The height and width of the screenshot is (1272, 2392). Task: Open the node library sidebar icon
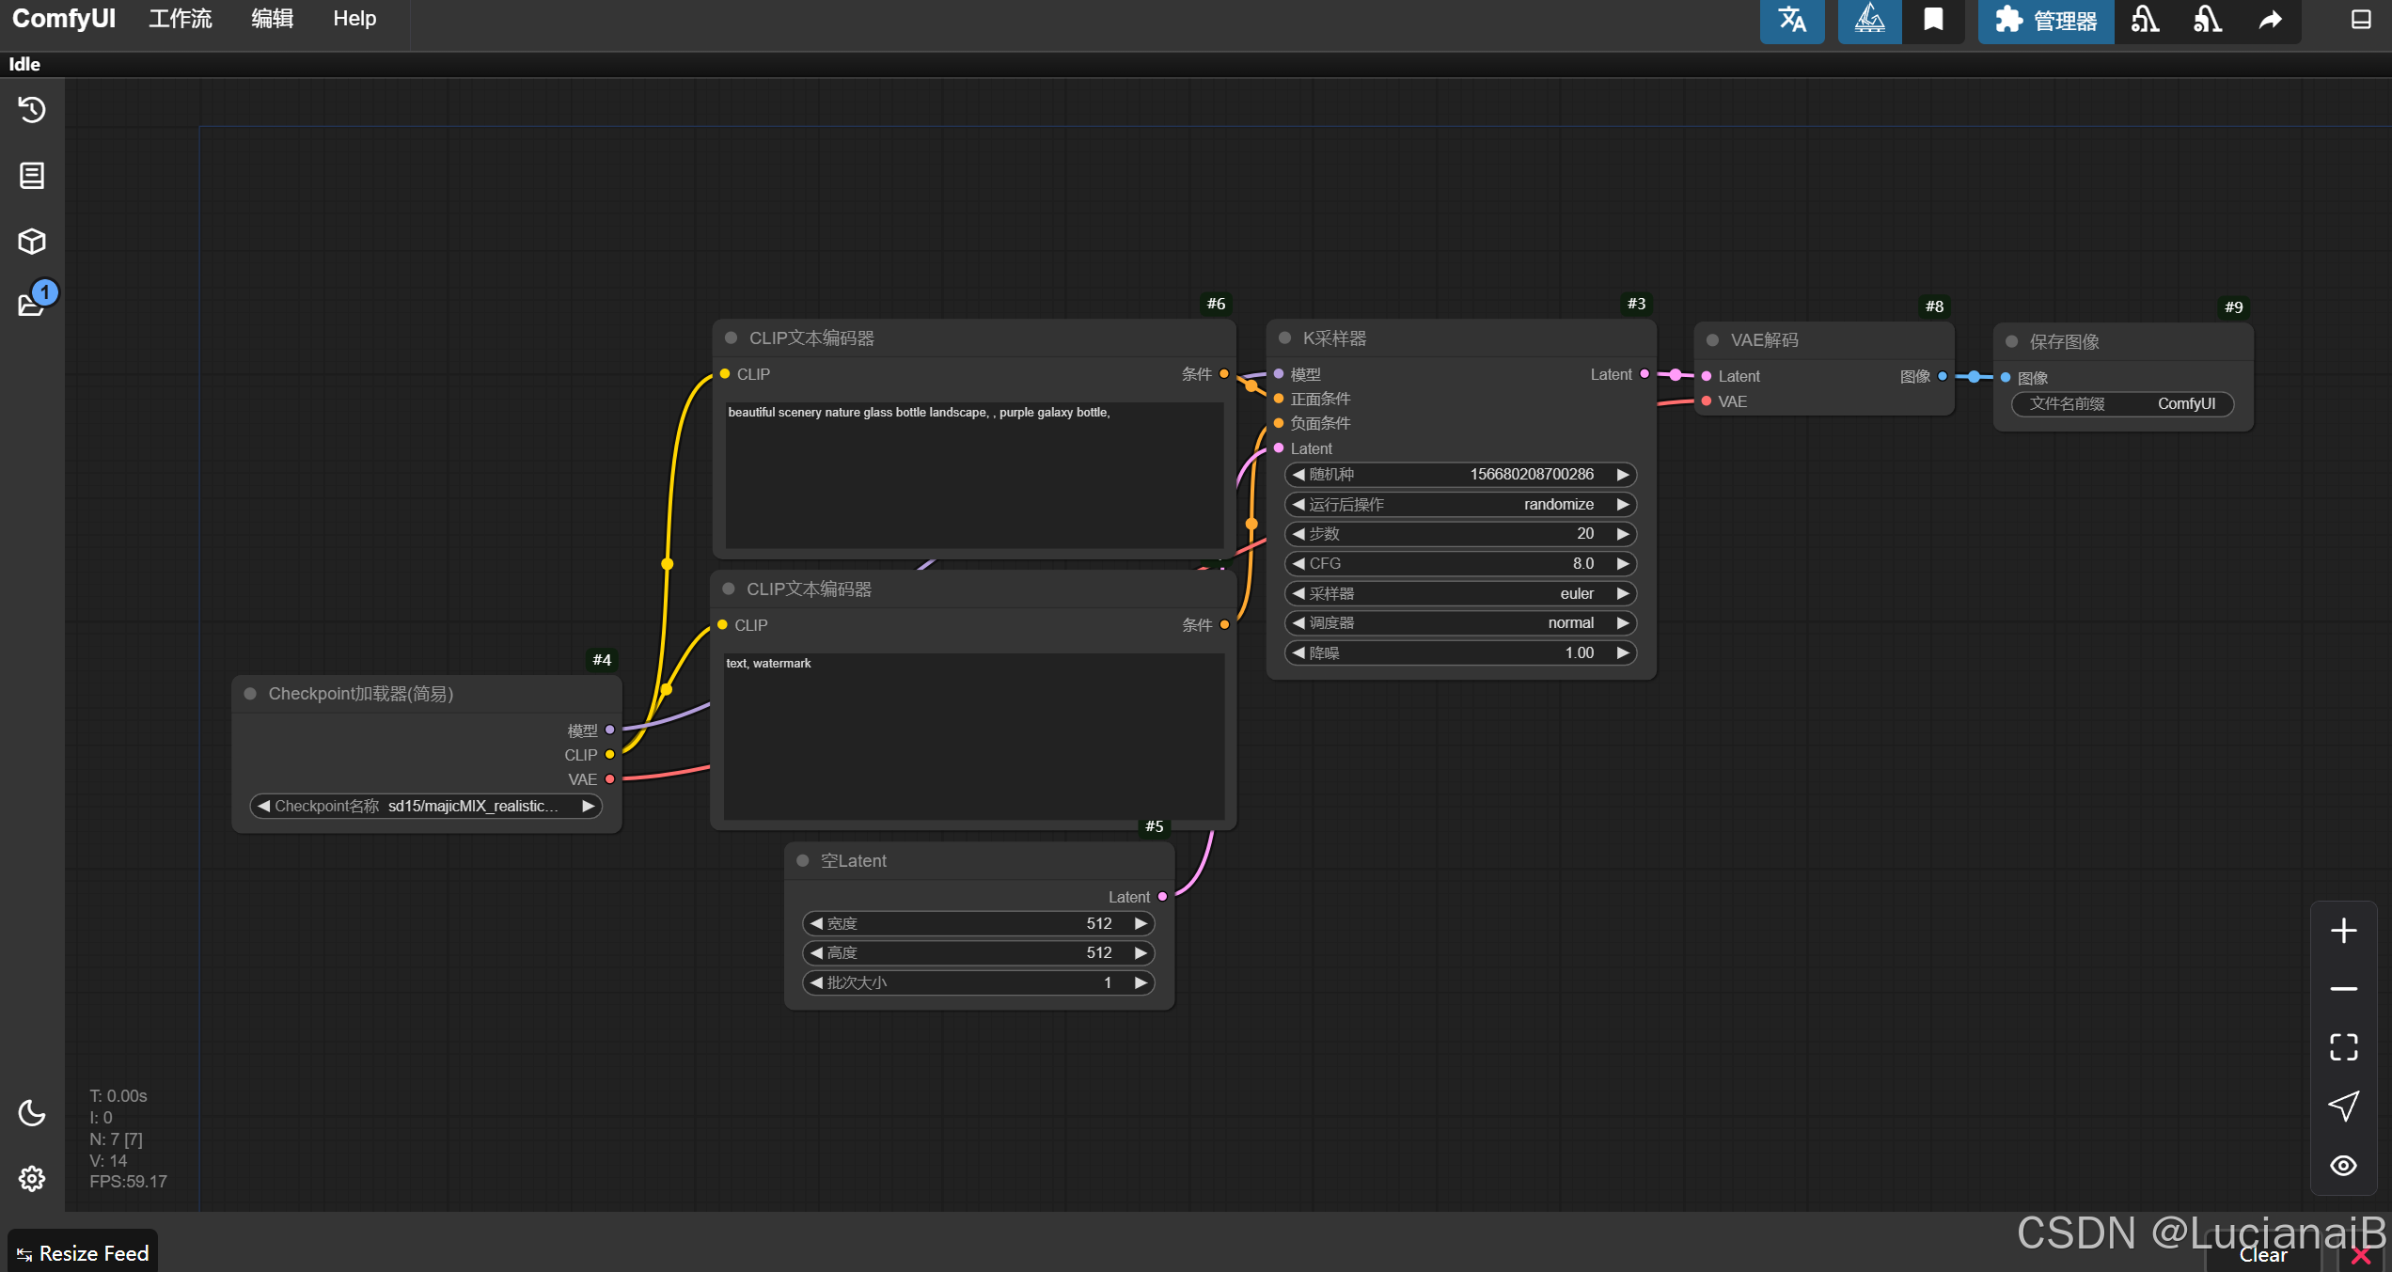[x=32, y=176]
